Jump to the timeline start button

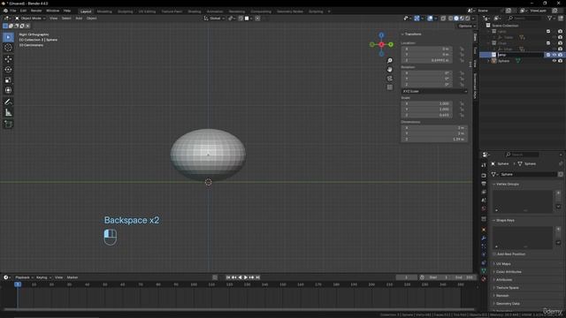click(x=228, y=277)
